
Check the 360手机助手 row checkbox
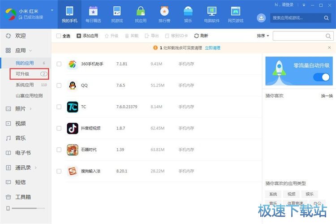[59, 64]
